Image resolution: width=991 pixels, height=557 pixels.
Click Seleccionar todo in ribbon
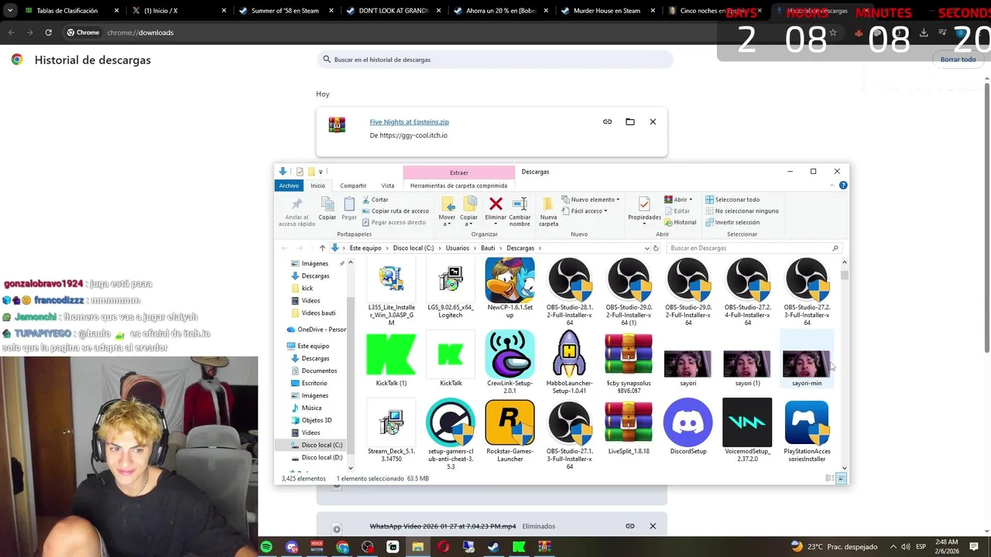click(732, 200)
